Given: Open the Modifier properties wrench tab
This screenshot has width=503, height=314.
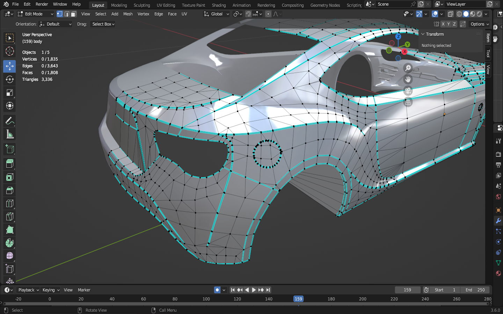Looking at the screenshot, I should [498, 221].
